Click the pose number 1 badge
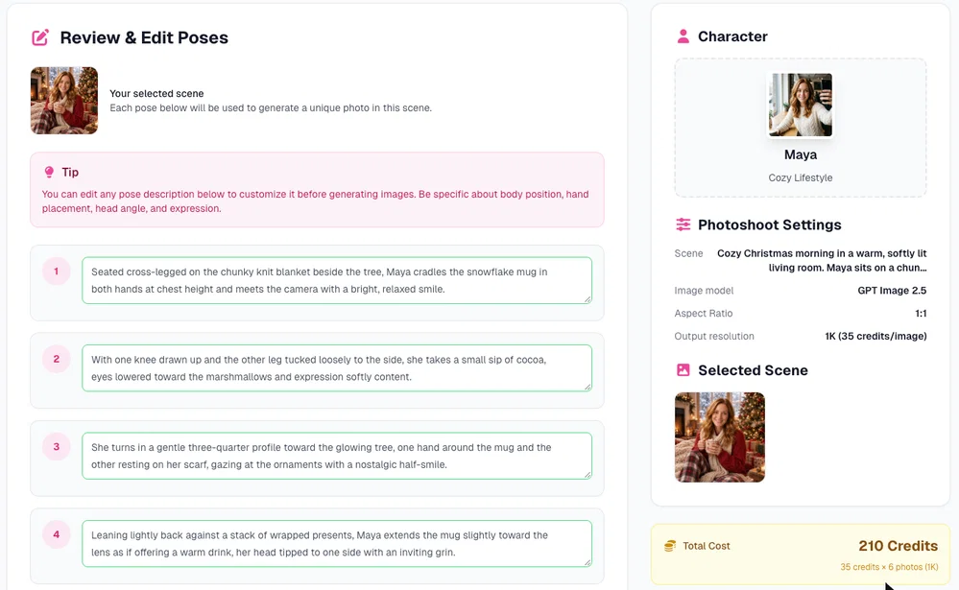This screenshot has height=590, width=959. point(57,271)
